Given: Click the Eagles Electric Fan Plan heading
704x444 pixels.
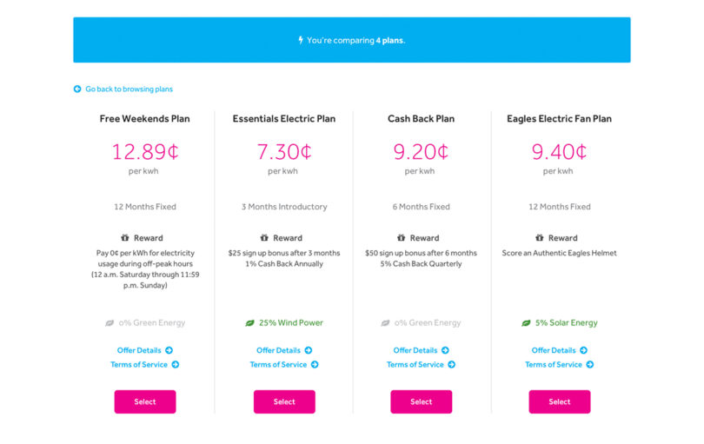Looking at the screenshot, I should (560, 119).
